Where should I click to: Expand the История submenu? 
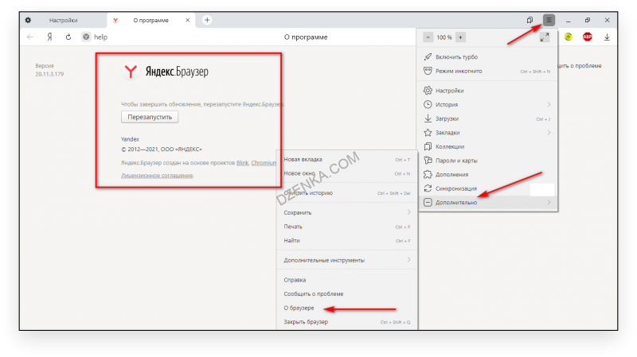pyautogui.click(x=487, y=104)
